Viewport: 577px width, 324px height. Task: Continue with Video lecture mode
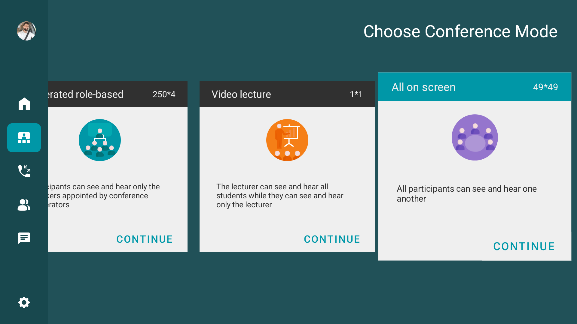332,239
